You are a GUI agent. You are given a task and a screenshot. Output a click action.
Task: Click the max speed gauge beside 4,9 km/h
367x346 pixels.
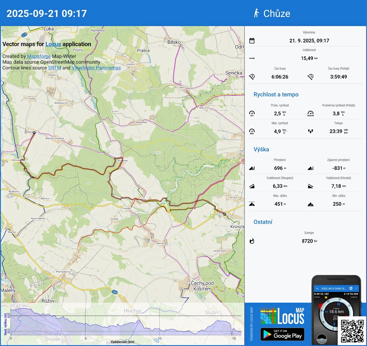click(252, 131)
